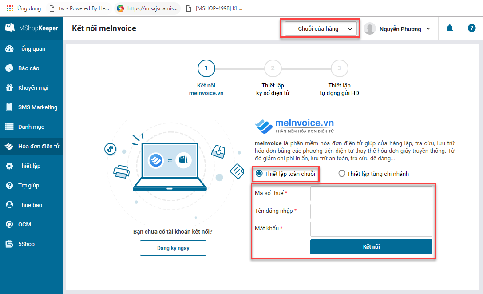Open https://misajsc.amis... bookmark
The height and width of the screenshot is (294, 483).
(x=147, y=8)
